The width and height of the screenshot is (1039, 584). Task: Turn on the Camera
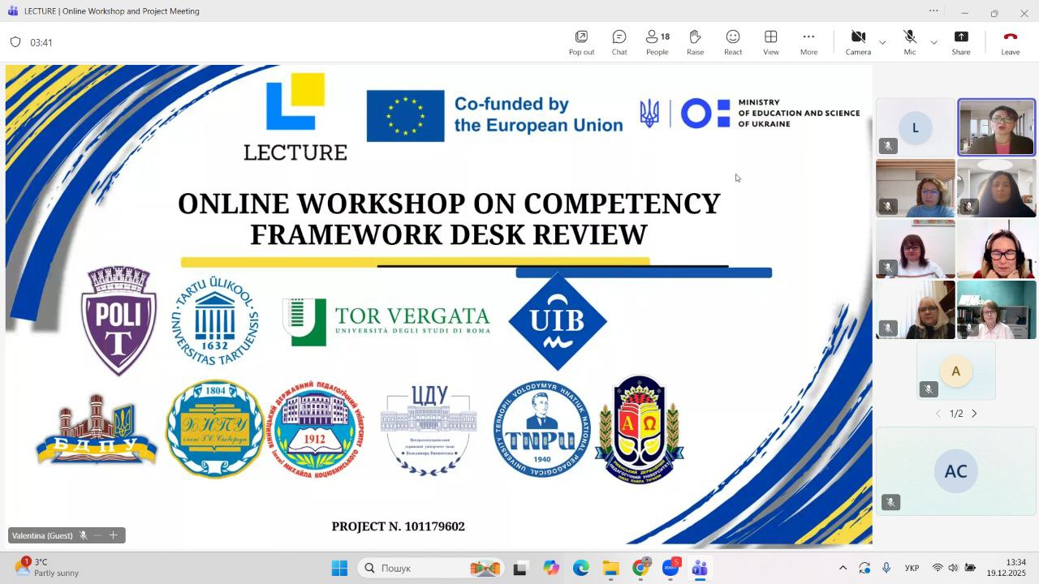tap(858, 42)
